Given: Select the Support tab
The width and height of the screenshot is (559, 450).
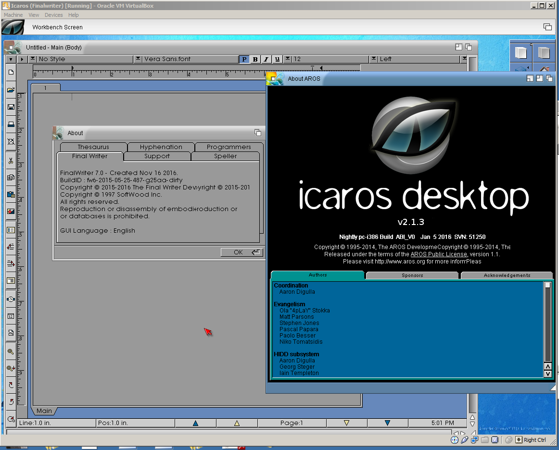Looking at the screenshot, I should tap(157, 156).
